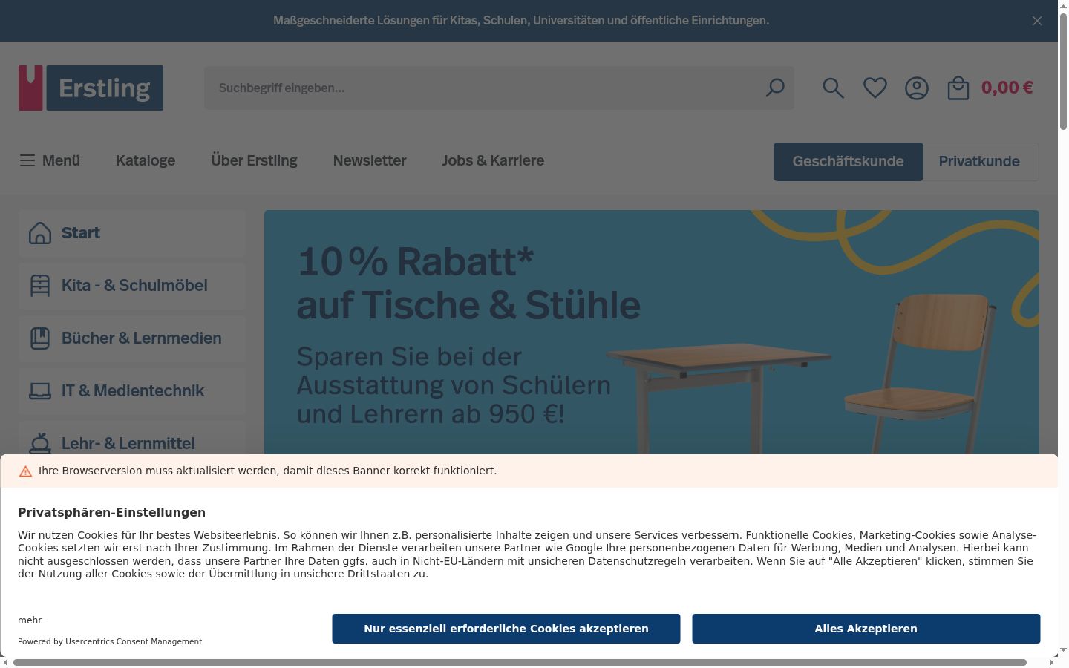Click the apple icon beside Lehr- & Lernmittel

point(40,443)
